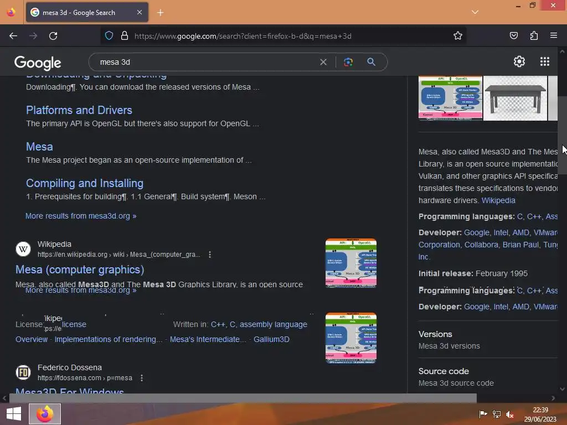Screen dimensions: 567x425
Task: Click the horizontal scrollbar right arrow
Action: click(x=553, y=398)
